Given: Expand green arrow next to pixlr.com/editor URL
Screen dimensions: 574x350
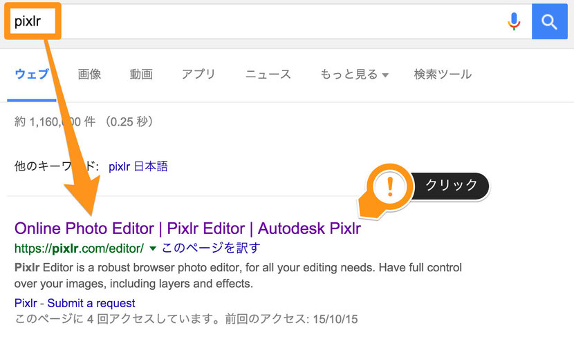Looking at the screenshot, I should coord(153,249).
